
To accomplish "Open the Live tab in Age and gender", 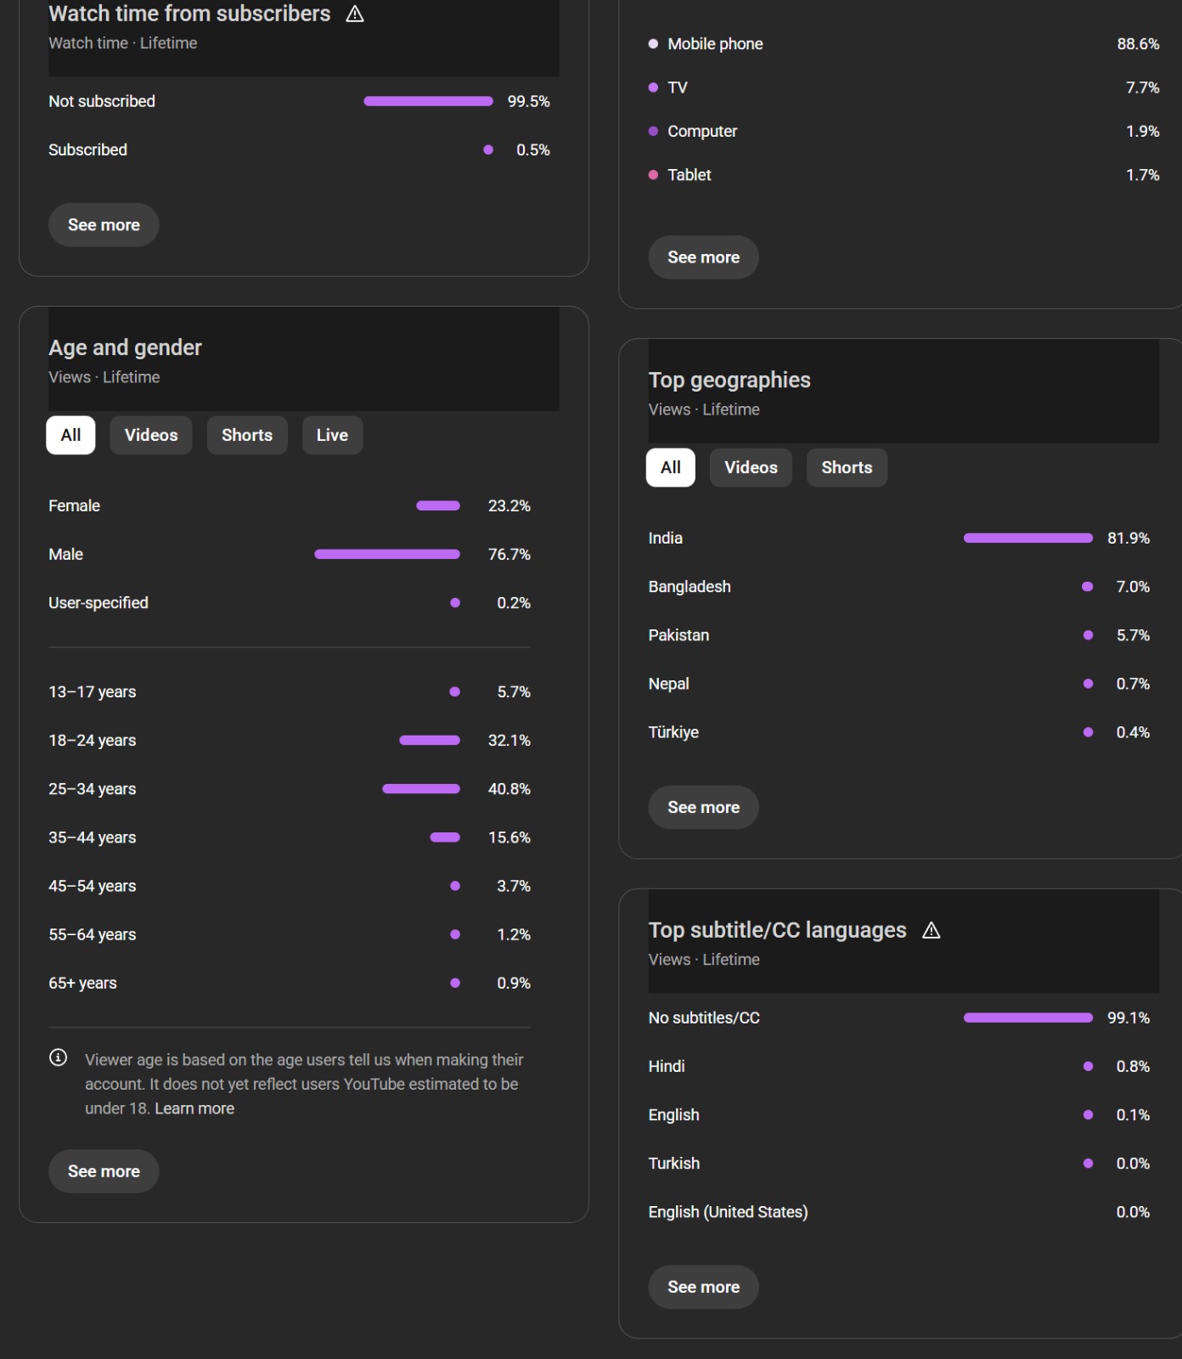I will (x=332, y=435).
